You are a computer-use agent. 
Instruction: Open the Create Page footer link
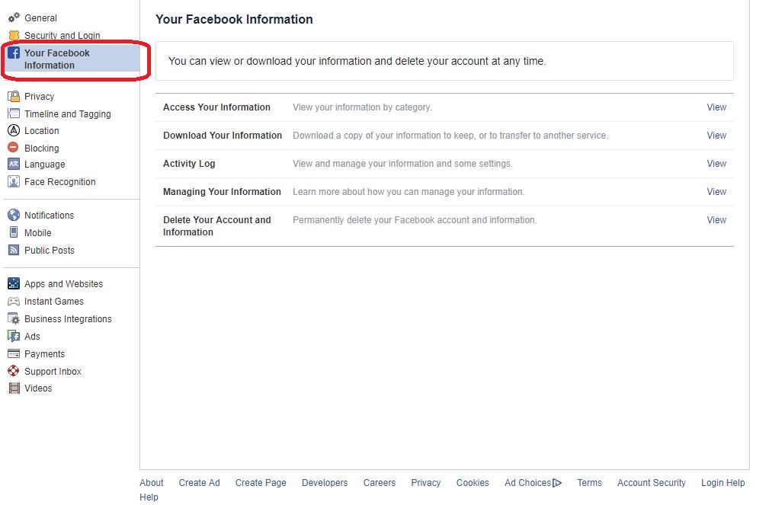(261, 483)
